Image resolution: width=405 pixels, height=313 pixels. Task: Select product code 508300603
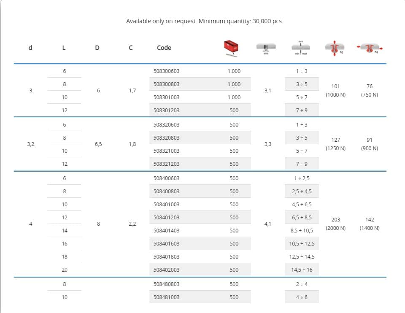point(166,71)
